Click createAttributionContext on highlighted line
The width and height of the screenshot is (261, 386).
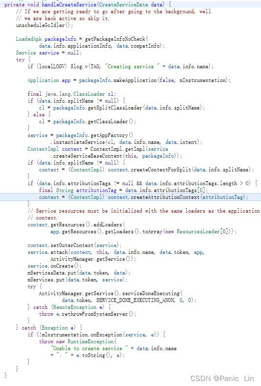pos(165,197)
